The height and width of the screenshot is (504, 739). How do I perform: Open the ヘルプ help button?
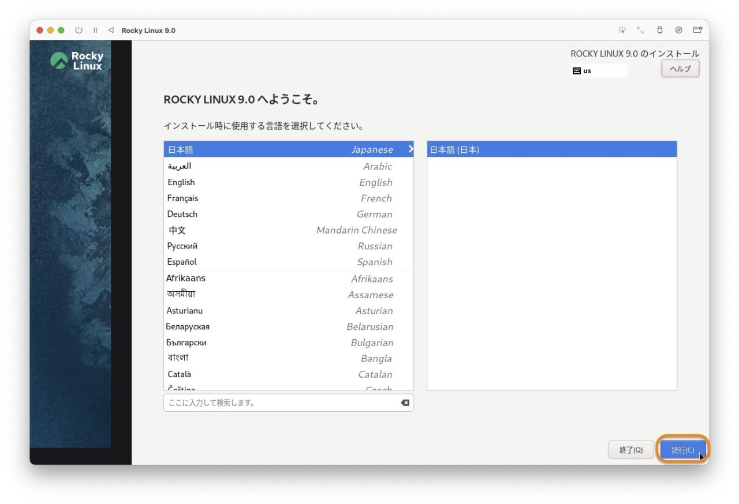[680, 69]
